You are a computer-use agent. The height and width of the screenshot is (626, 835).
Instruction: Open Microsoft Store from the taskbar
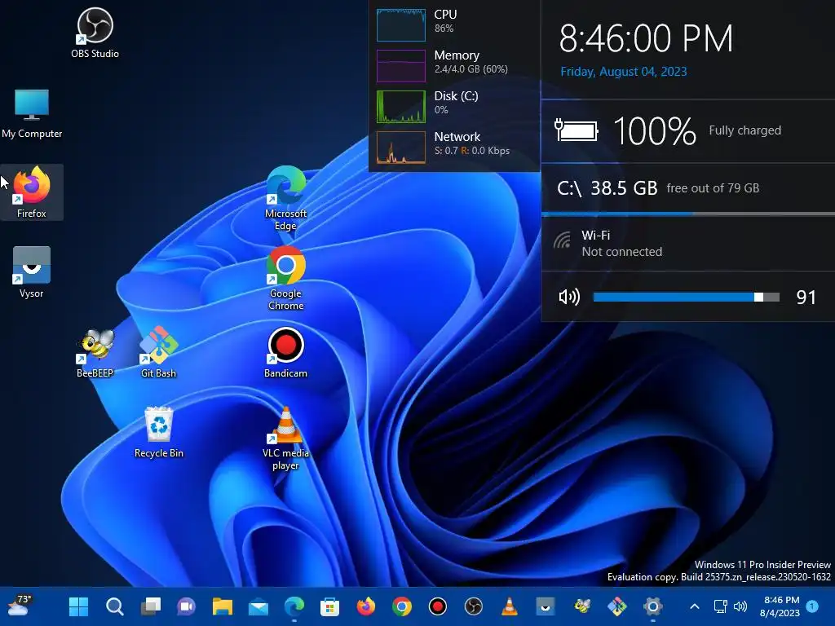[329, 606]
